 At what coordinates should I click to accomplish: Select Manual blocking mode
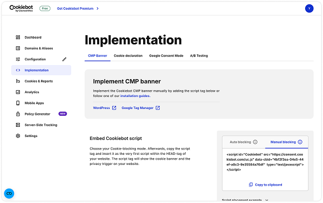pyautogui.click(x=283, y=142)
